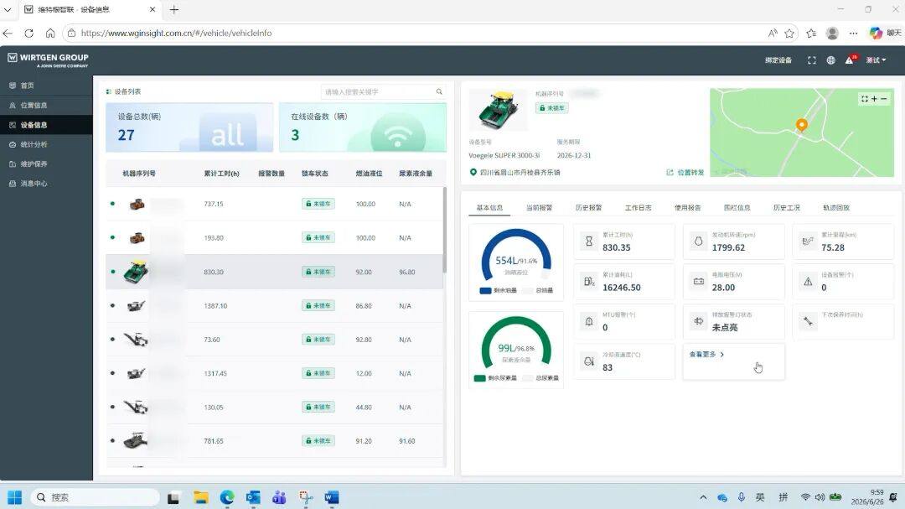This screenshot has height=509, width=905.
Task: Click the blue 剩余油量 legend swatch
Action: tap(485, 291)
